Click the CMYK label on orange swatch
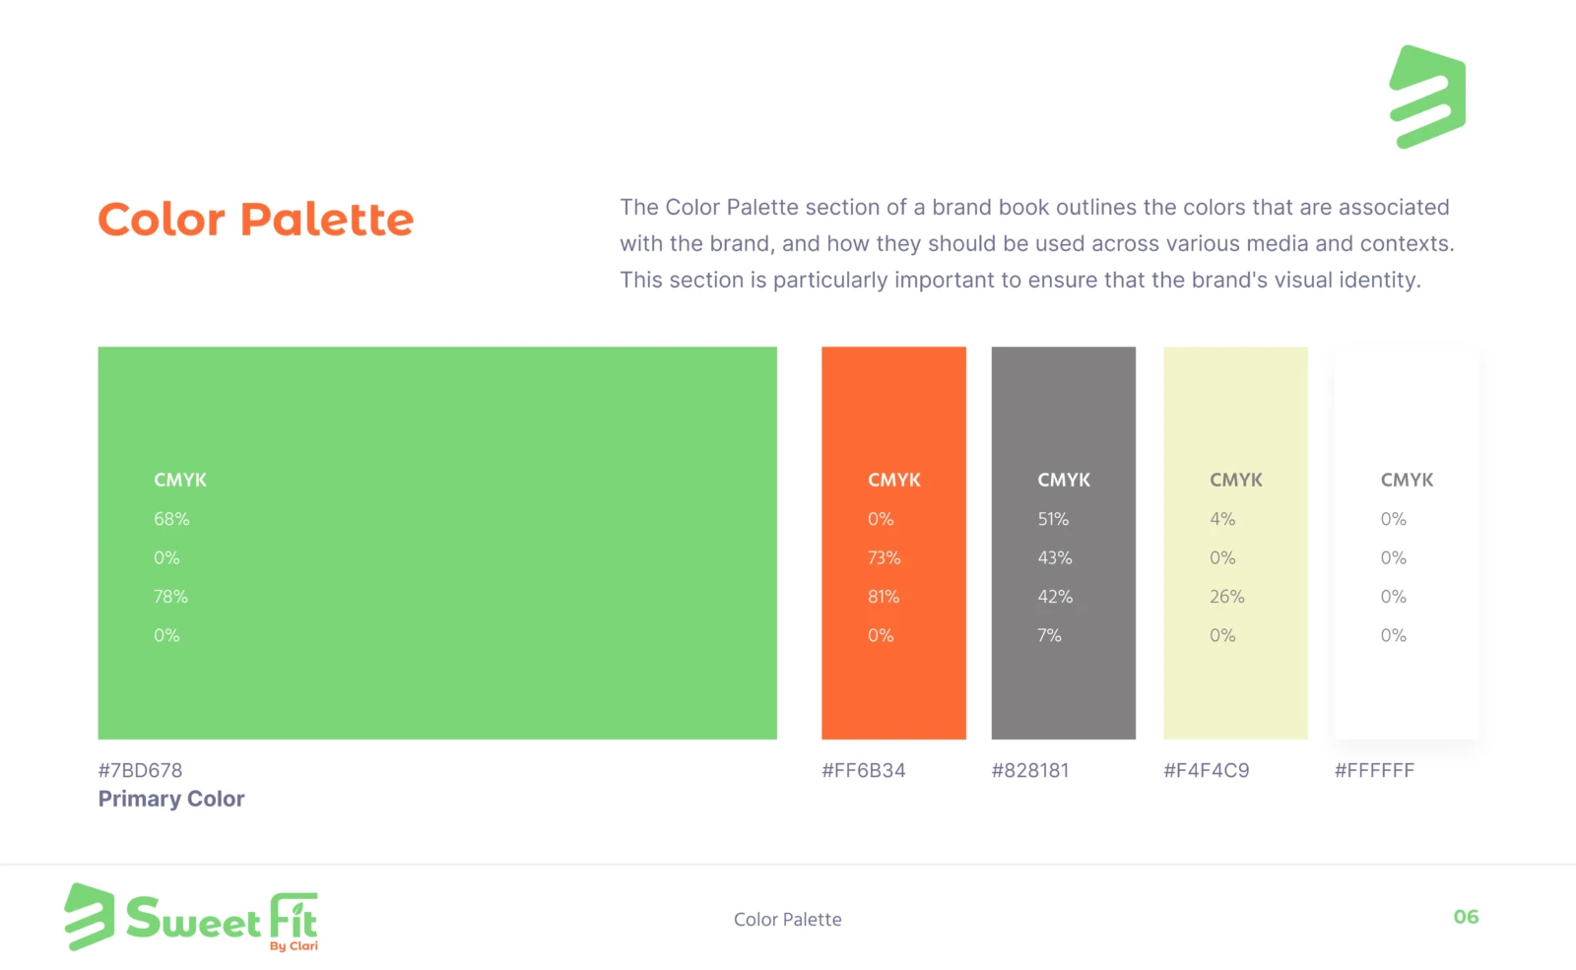This screenshot has width=1576, height=970. [x=894, y=480]
